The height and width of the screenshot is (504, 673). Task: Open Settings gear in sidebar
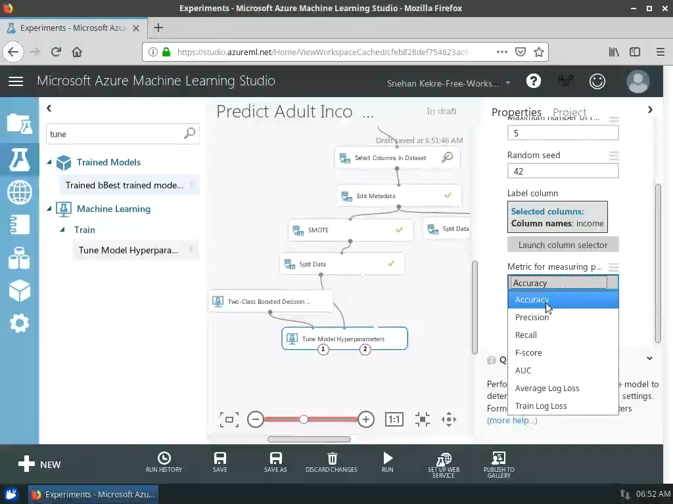19,323
